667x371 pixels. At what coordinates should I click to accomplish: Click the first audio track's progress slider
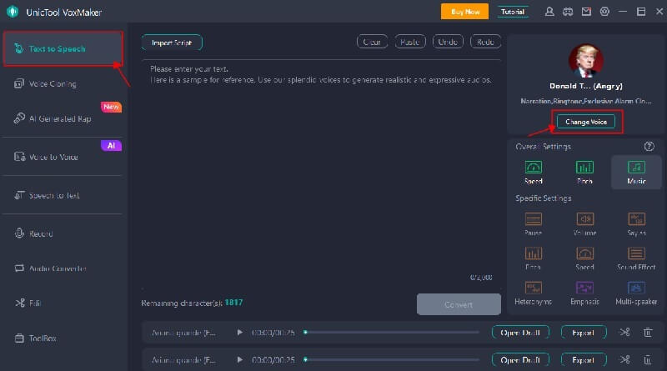click(x=392, y=333)
